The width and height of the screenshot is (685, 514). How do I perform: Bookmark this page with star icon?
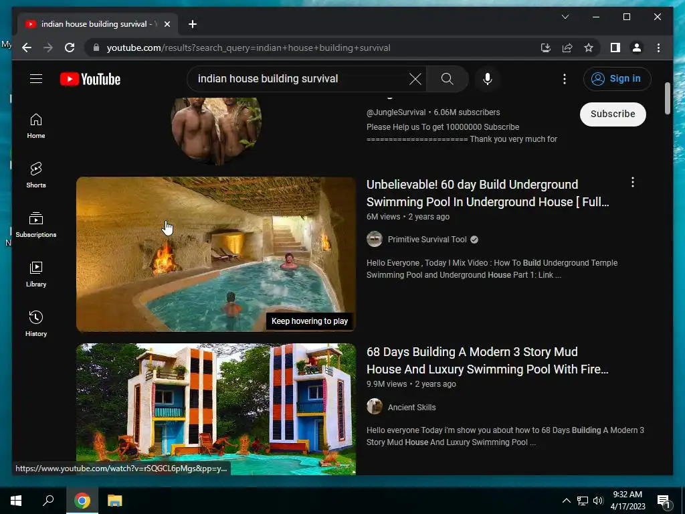click(589, 48)
